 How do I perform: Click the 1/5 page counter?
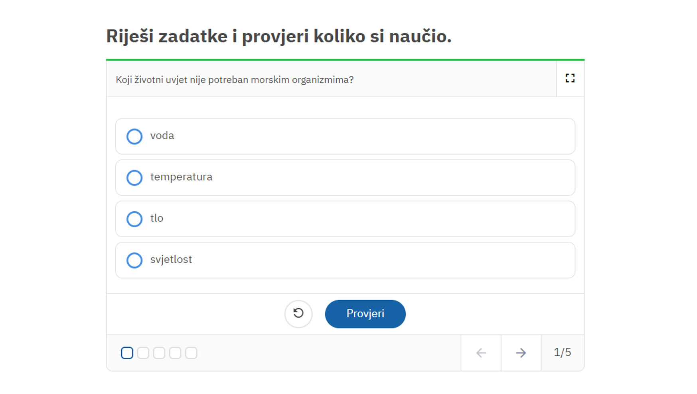coord(562,353)
